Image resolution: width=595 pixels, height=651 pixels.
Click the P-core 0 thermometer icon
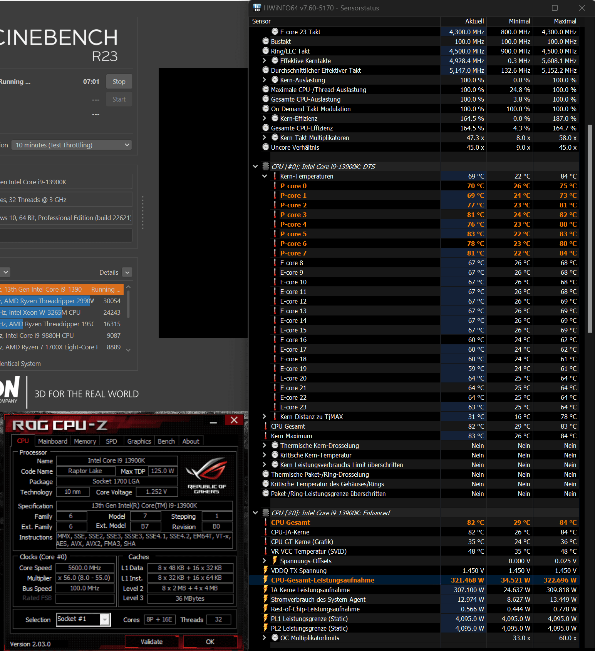click(x=275, y=185)
